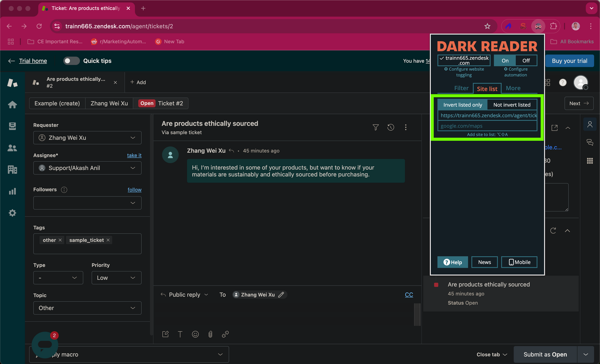Toggle the Quick tips switch

71,61
